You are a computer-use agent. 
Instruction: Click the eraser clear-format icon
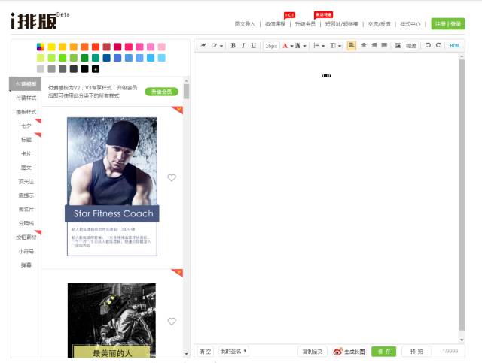coord(203,45)
